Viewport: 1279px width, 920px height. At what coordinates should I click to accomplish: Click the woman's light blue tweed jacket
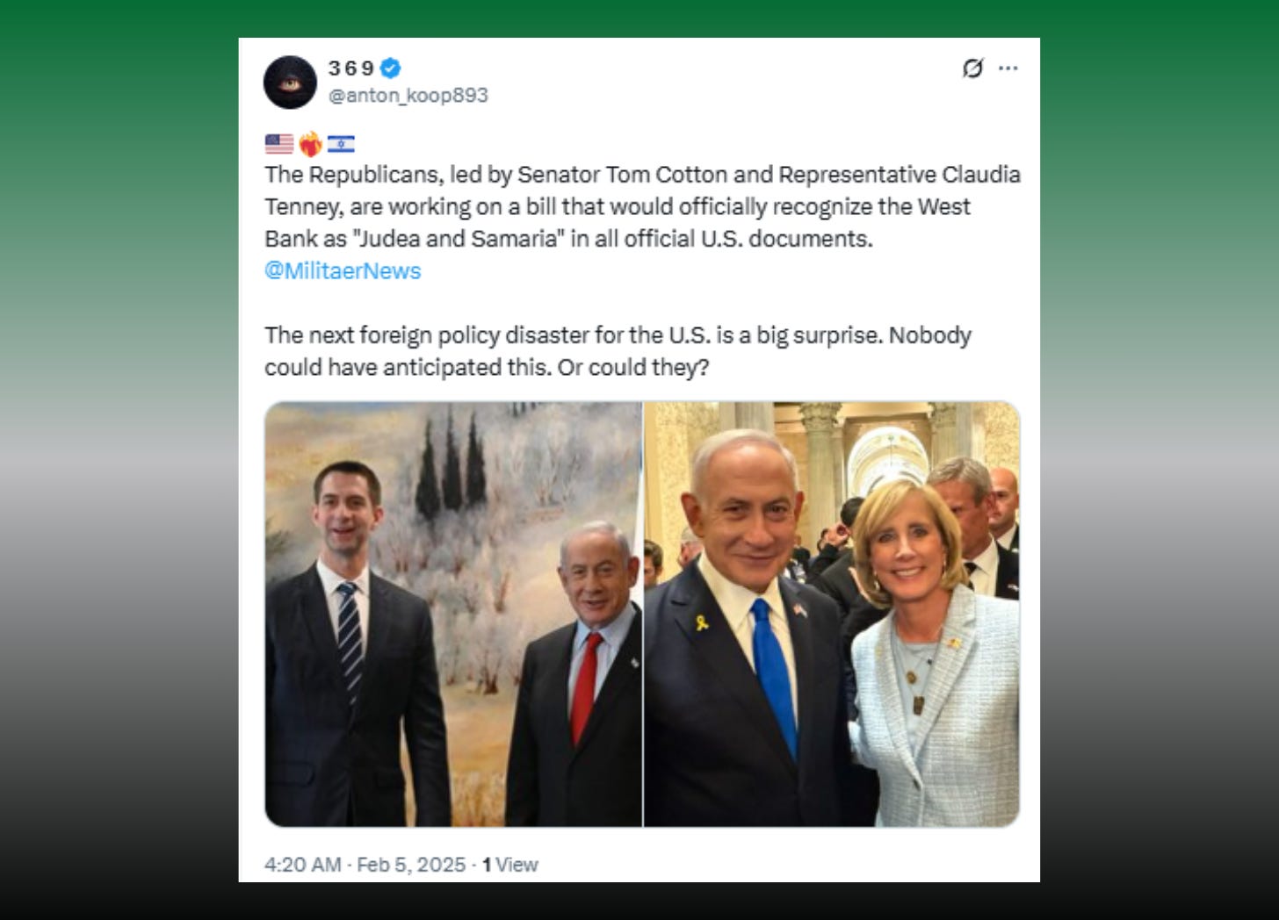point(935,711)
